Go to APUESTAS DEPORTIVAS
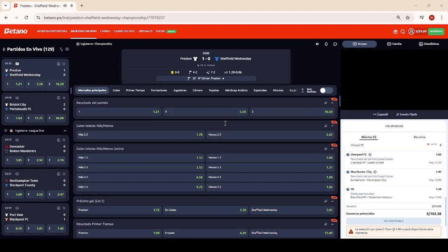 pyautogui.click(x=52, y=31)
